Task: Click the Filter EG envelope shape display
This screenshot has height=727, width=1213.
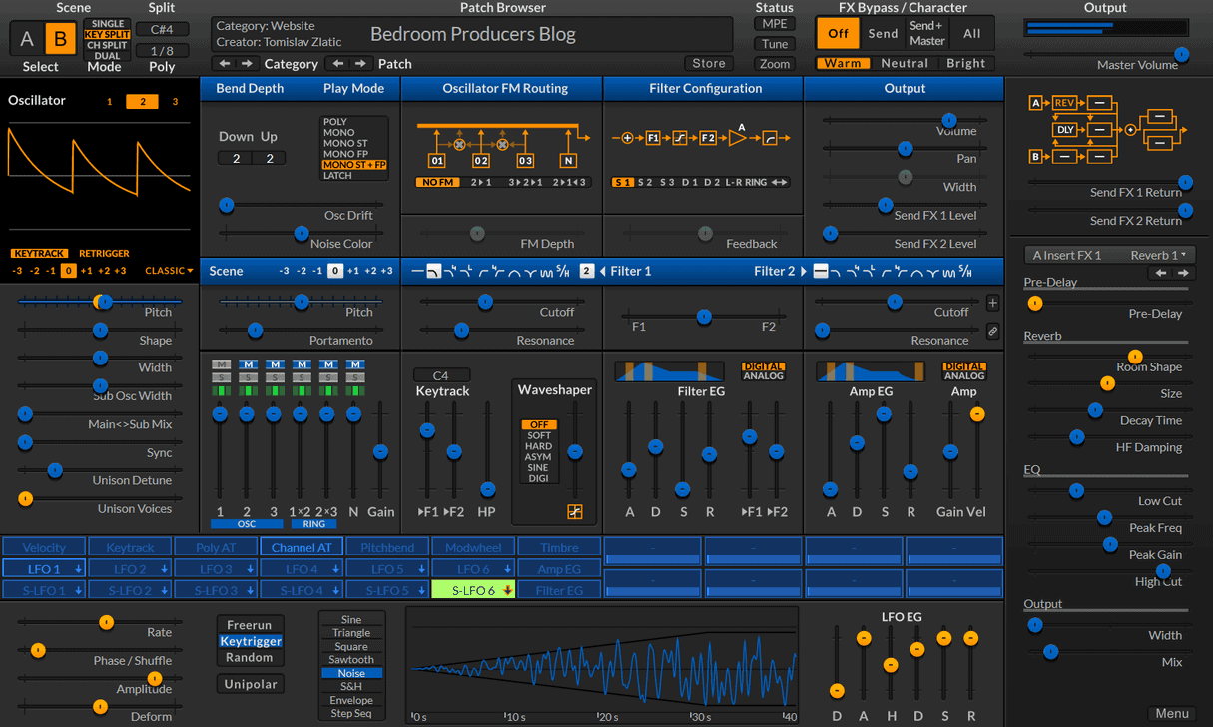Action: (x=670, y=371)
